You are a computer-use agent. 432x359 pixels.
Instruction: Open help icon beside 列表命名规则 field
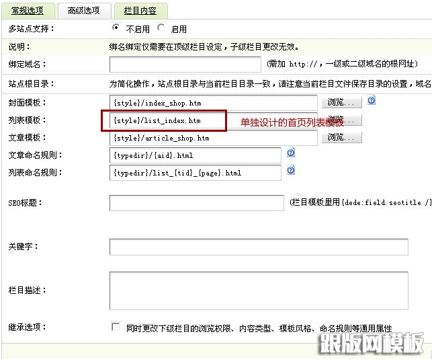point(291,170)
